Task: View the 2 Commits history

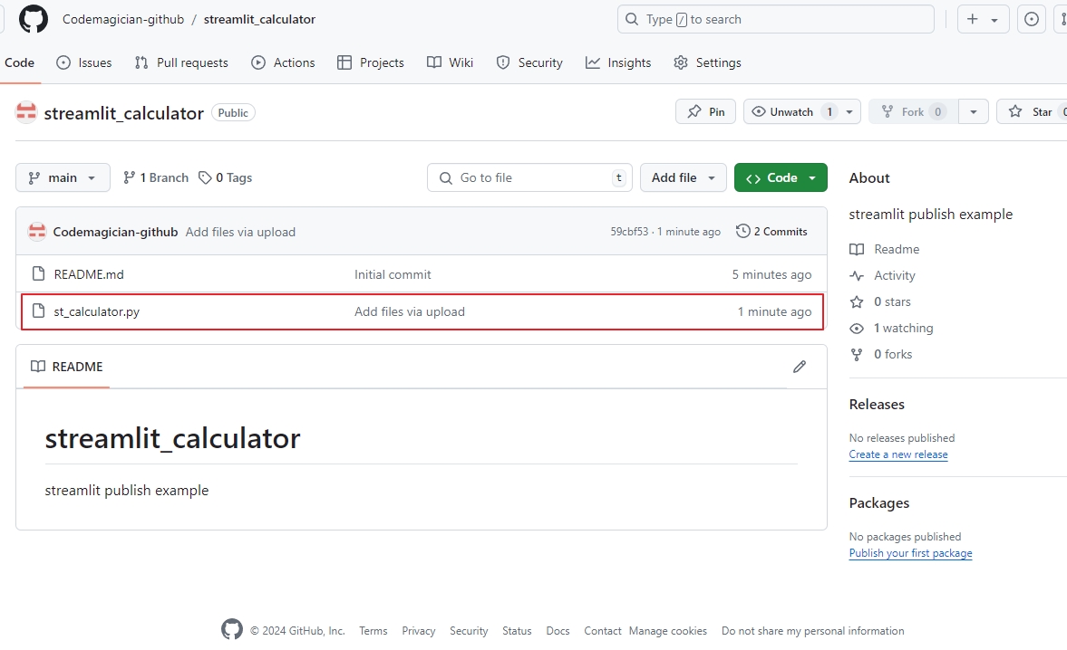Action: tap(771, 232)
